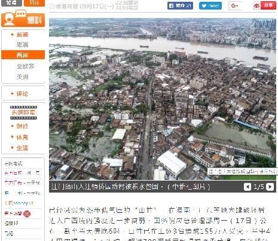Click the Google+ share button

pyautogui.click(x=235, y=5)
